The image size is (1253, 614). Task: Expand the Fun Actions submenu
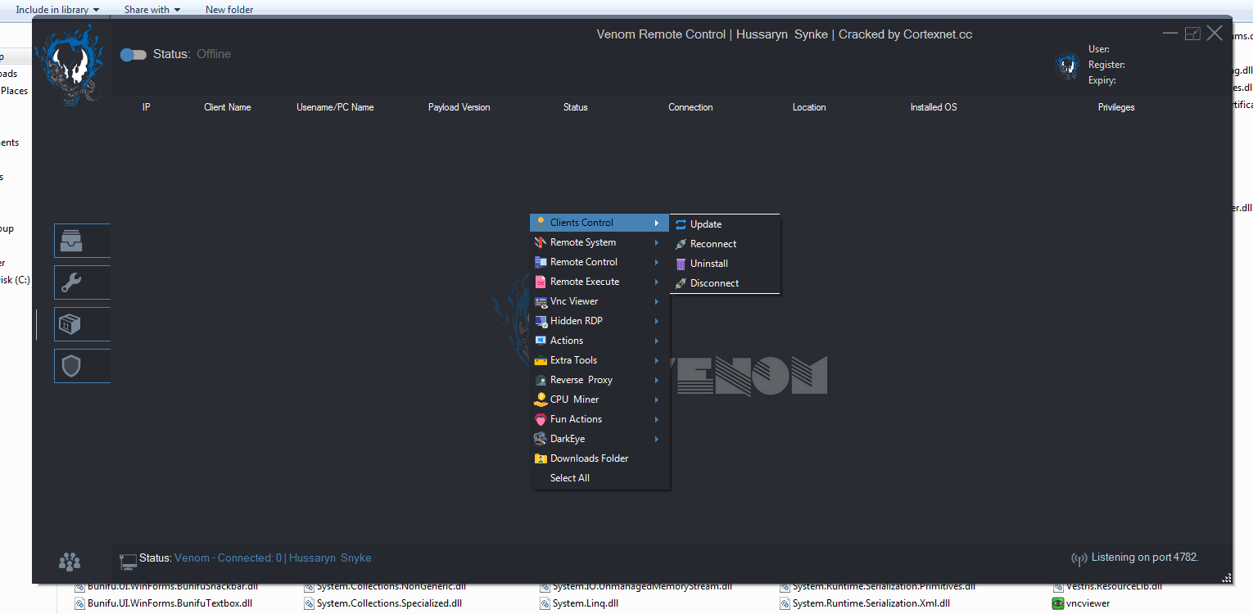coord(598,418)
